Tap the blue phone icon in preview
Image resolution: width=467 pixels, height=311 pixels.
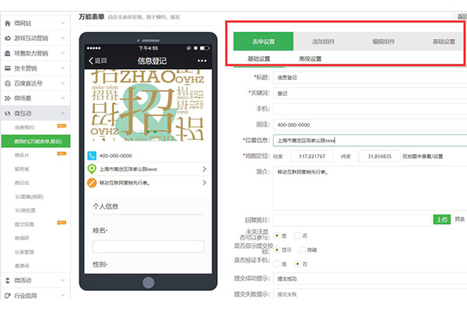[92, 155]
